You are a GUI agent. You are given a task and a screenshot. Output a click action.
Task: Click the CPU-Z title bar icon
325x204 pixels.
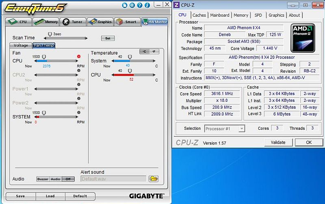pos(176,5)
